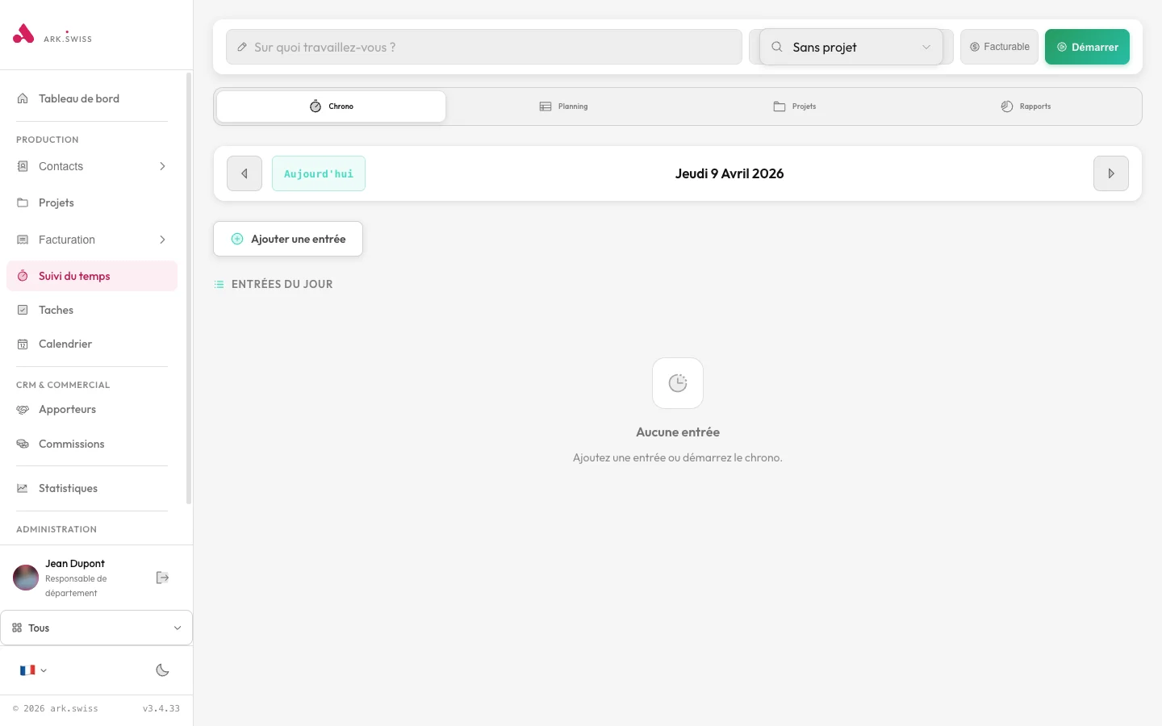
Task: Open Tableau de bord from the sidebar
Action: pyautogui.click(x=78, y=98)
